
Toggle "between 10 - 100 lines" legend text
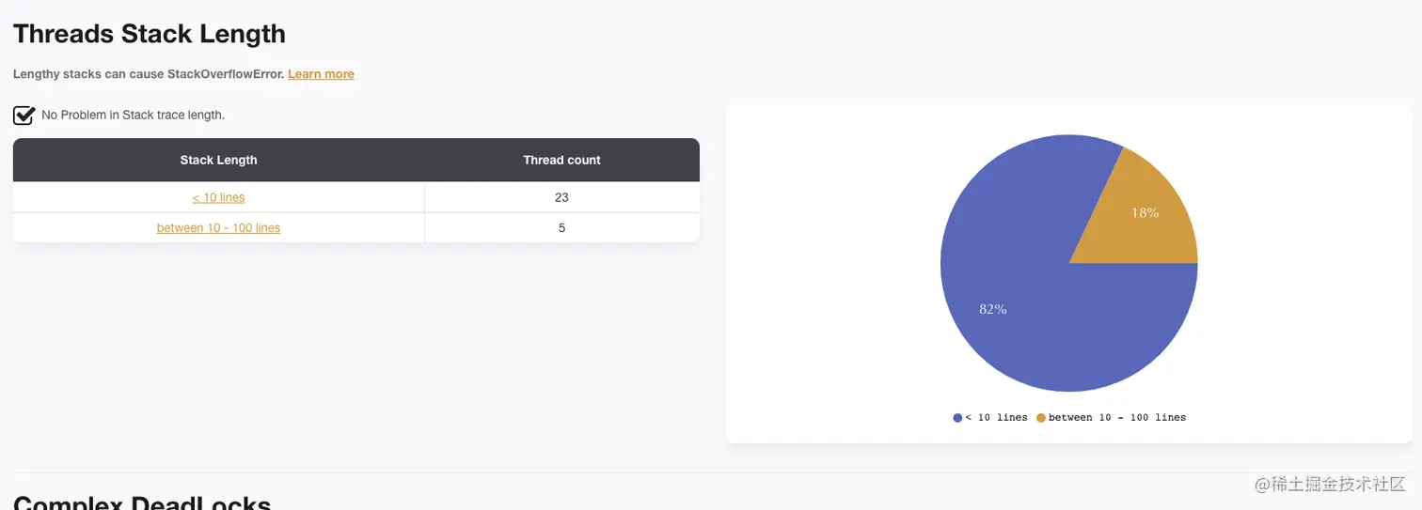(x=1116, y=418)
